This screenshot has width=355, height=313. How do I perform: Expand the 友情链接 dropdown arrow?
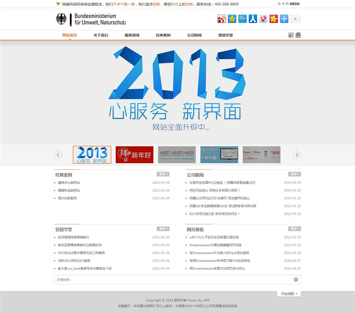tap(296, 280)
